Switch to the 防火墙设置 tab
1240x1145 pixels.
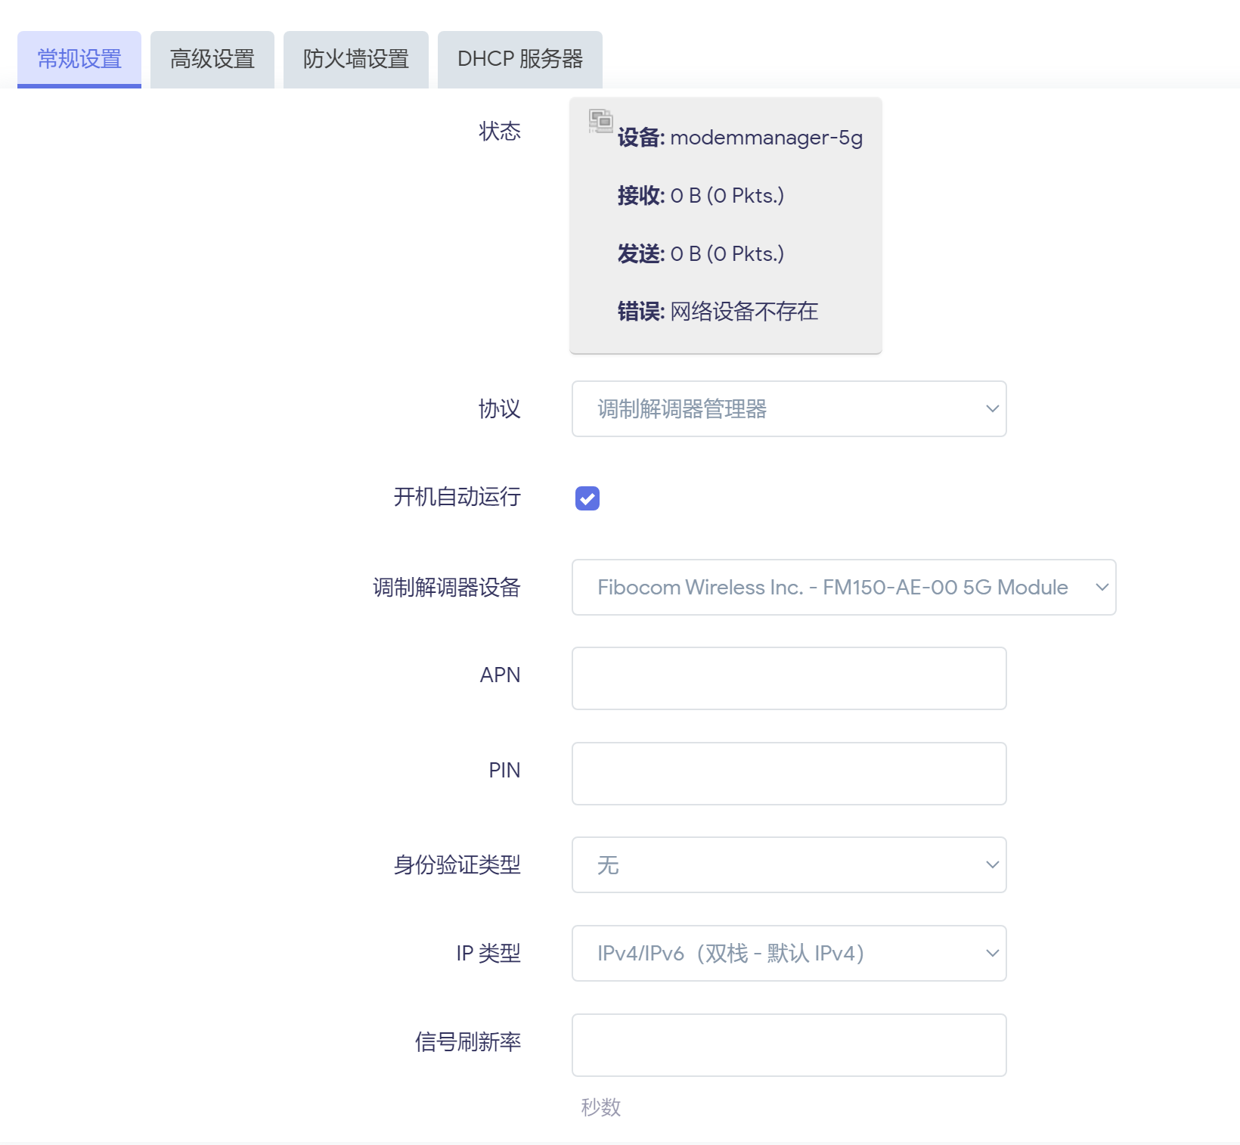point(355,58)
